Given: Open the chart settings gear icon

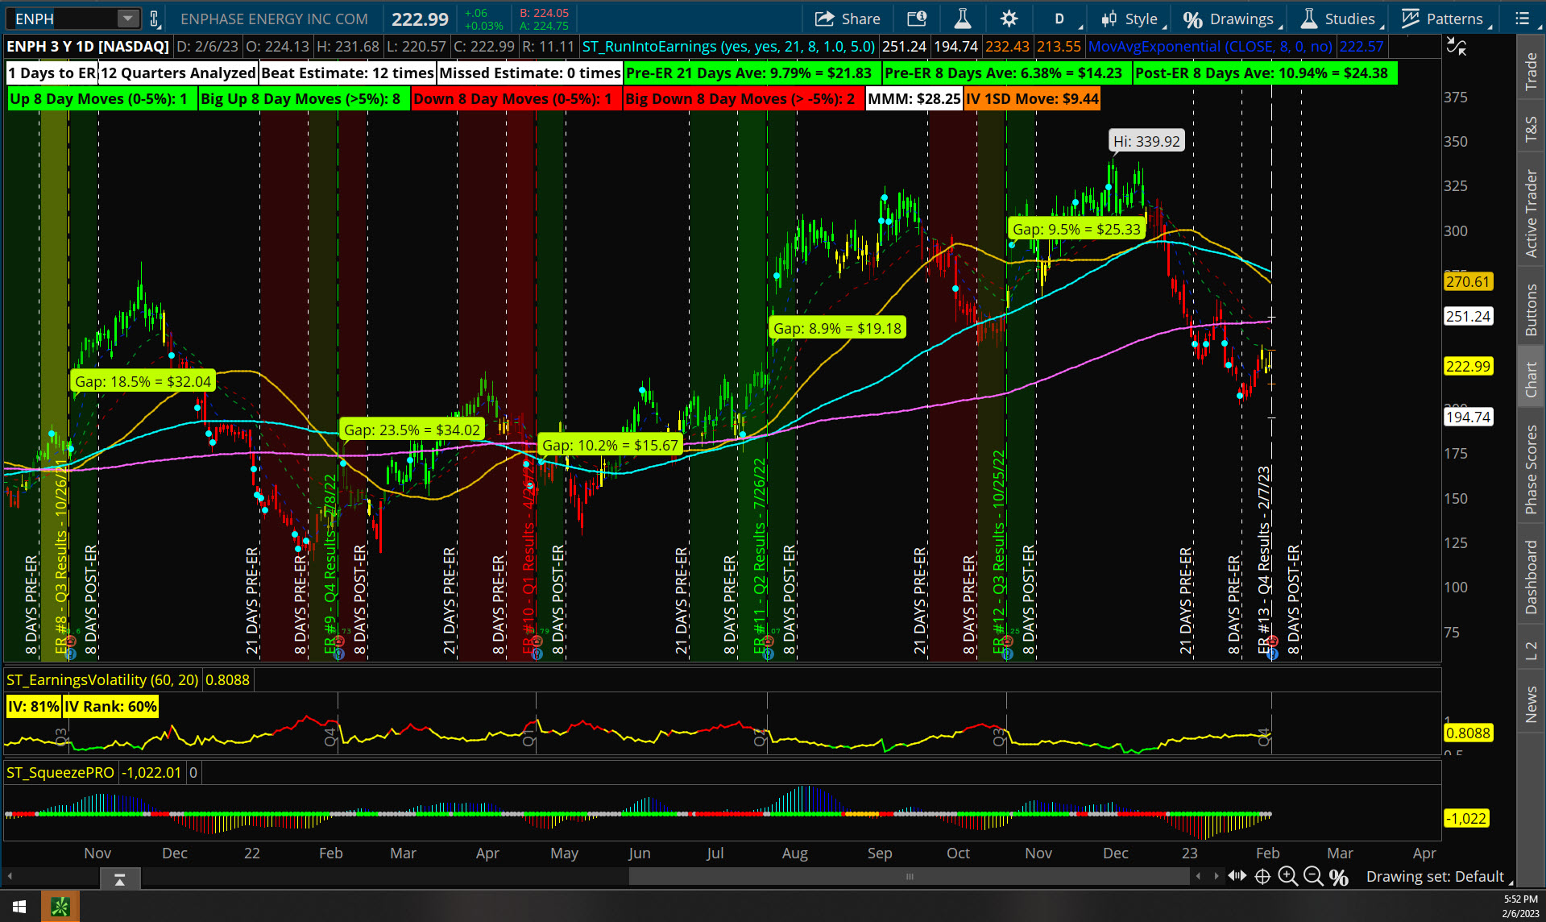Looking at the screenshot, I should (1009, 18).
